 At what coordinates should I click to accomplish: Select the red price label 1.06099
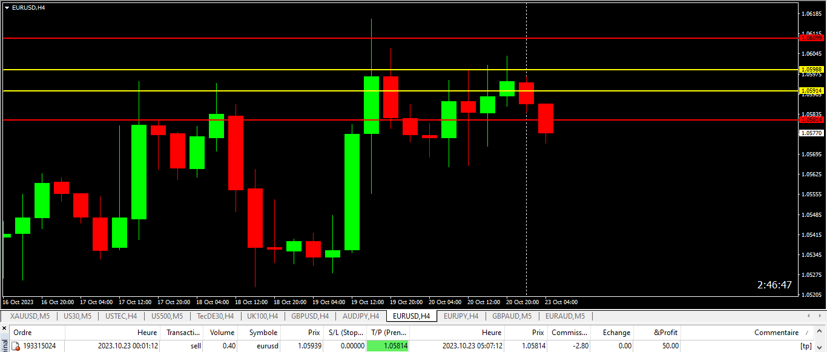pyautogui.click(x=811, y=38)
